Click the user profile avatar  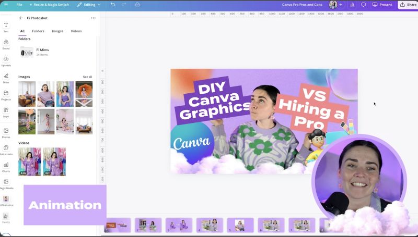point(333,5)
